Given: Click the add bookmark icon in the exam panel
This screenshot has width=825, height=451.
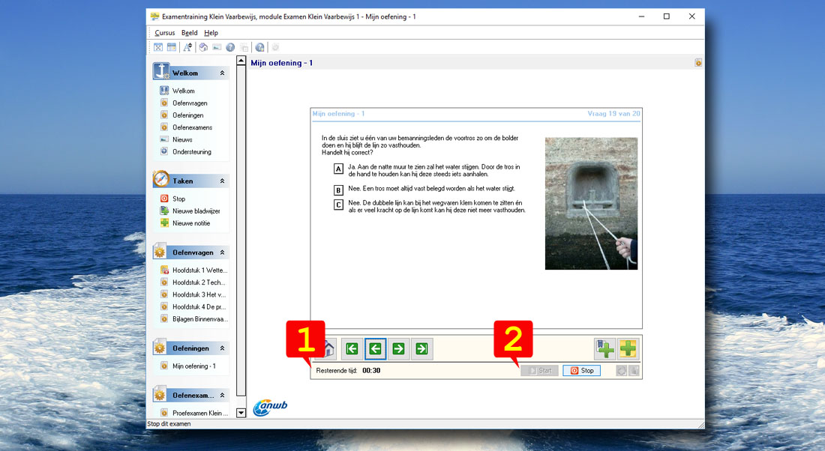Looking at the screenshot, I should pos(604,348).
